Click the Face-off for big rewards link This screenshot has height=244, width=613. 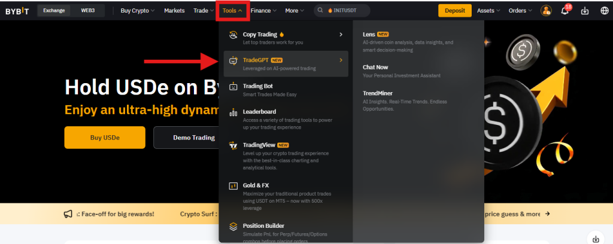coord(116,214)
